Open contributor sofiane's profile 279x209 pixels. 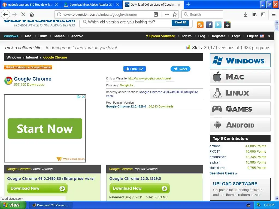click(215, 146)
